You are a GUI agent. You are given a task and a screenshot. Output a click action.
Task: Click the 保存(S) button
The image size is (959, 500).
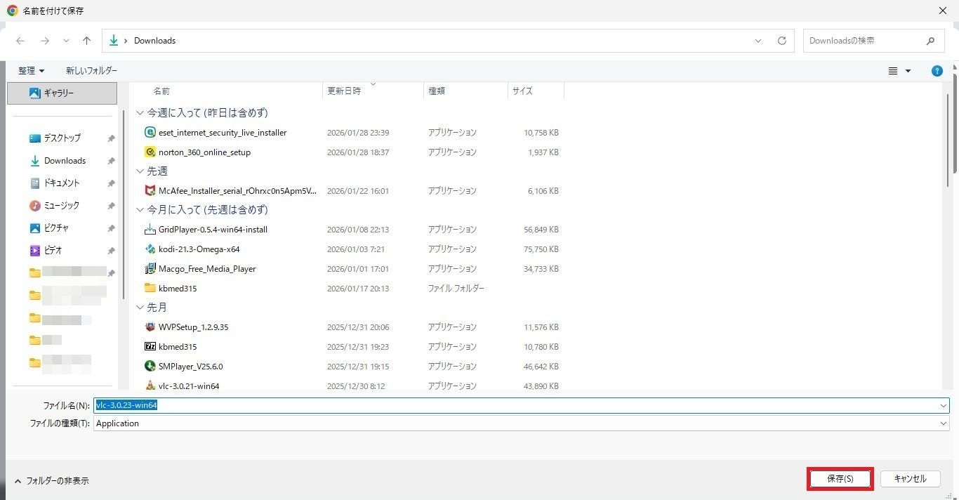coord(840,479)
